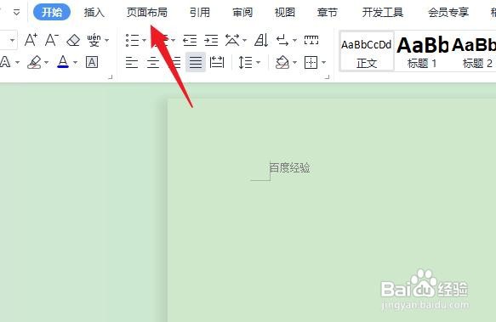Expand phonetic guide (wén) dropdown arrow
496x322 pixels.
point(107,41)
